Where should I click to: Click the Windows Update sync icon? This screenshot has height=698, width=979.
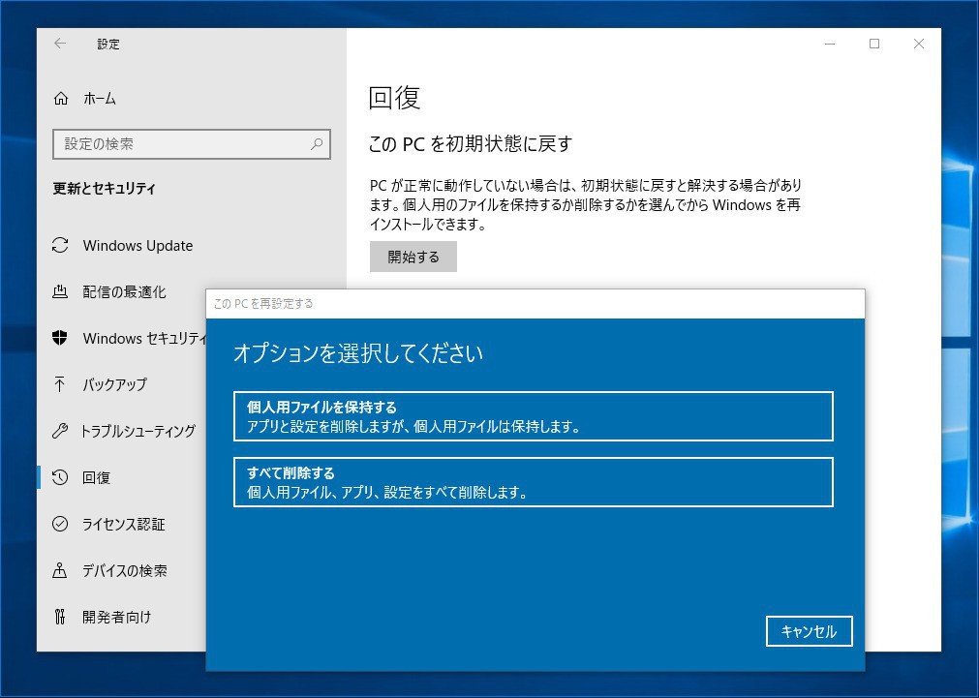[60, 245]
